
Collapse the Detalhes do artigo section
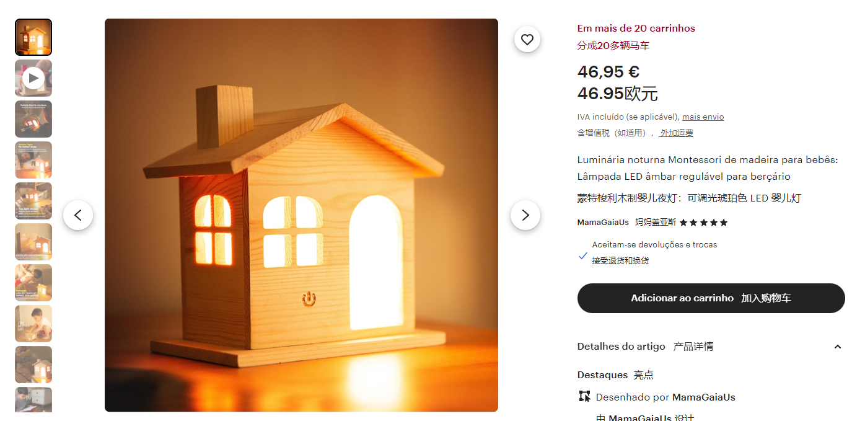(837, 347)
